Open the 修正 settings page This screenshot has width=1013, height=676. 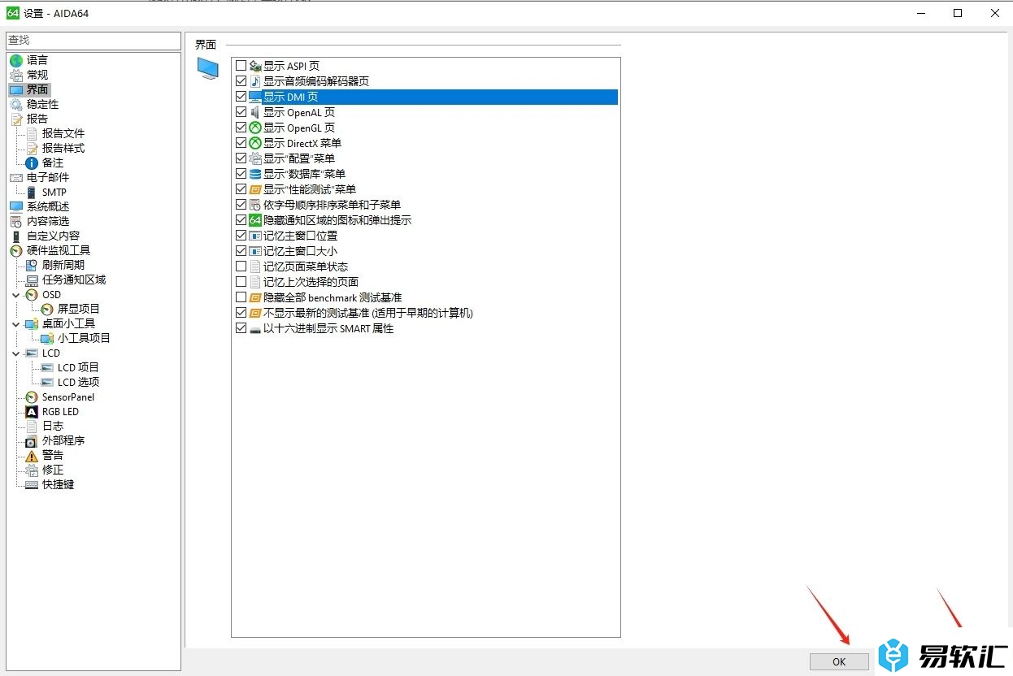(x=53, y=470)
